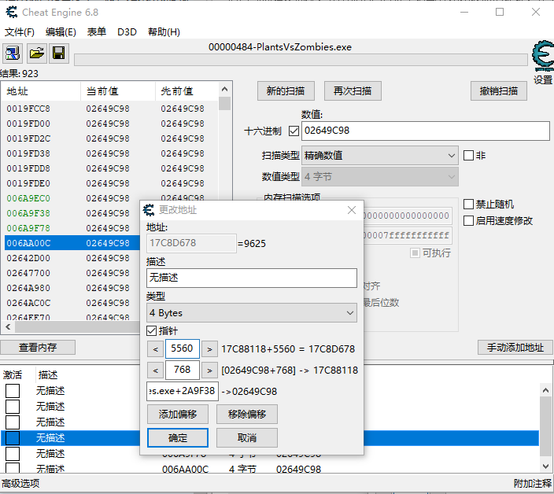This screenshot has height=494, width=554.
Task: Open the 文件(F) menu
Action: (x=20, y=32)
